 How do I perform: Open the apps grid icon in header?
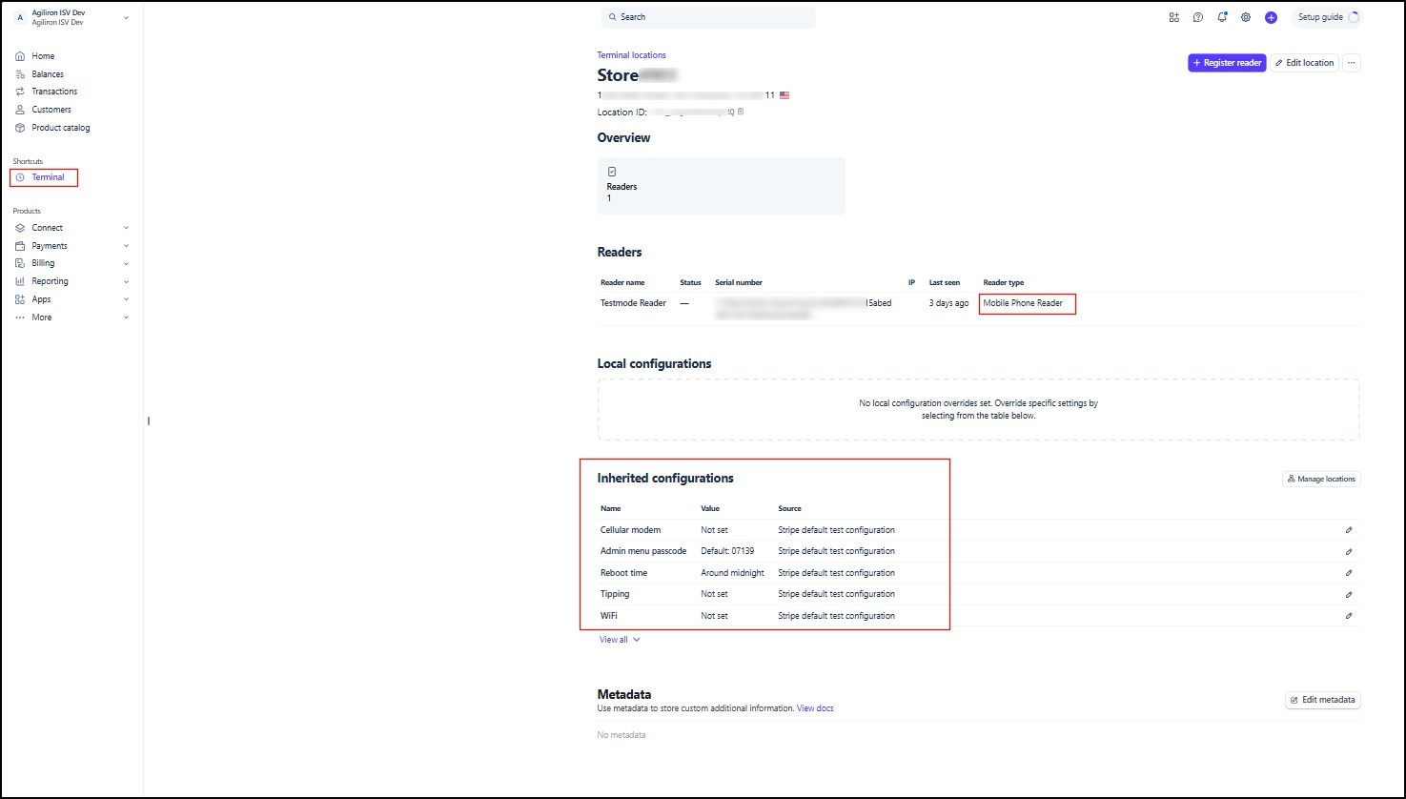(1173, 17)
